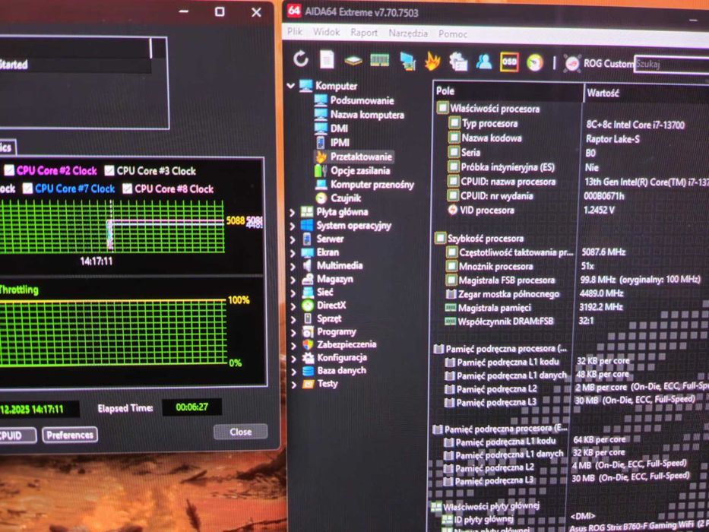
Task: Open the memory benchmark RAM icon
Action: tap(379, 60)
